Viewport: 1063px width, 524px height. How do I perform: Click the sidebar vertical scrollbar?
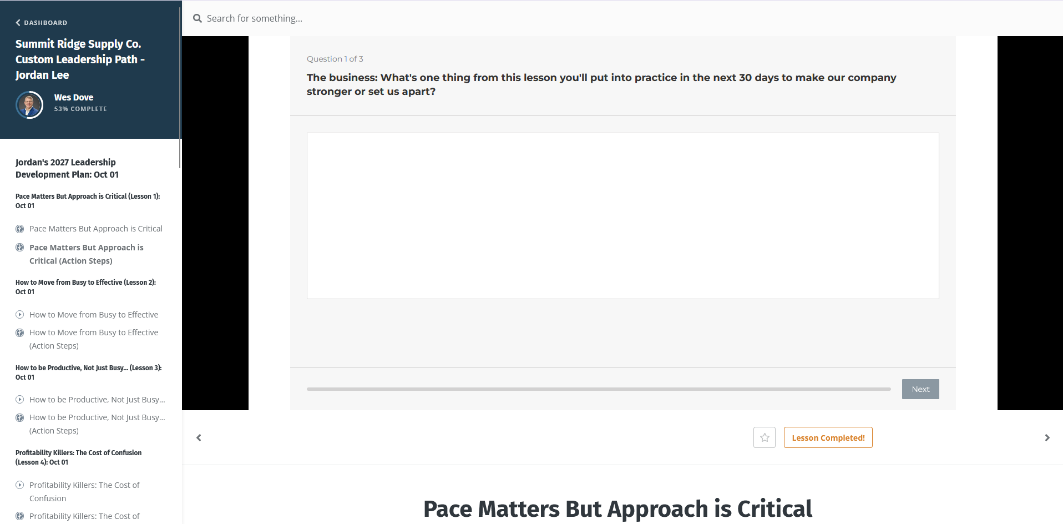[x=180, y=89]
